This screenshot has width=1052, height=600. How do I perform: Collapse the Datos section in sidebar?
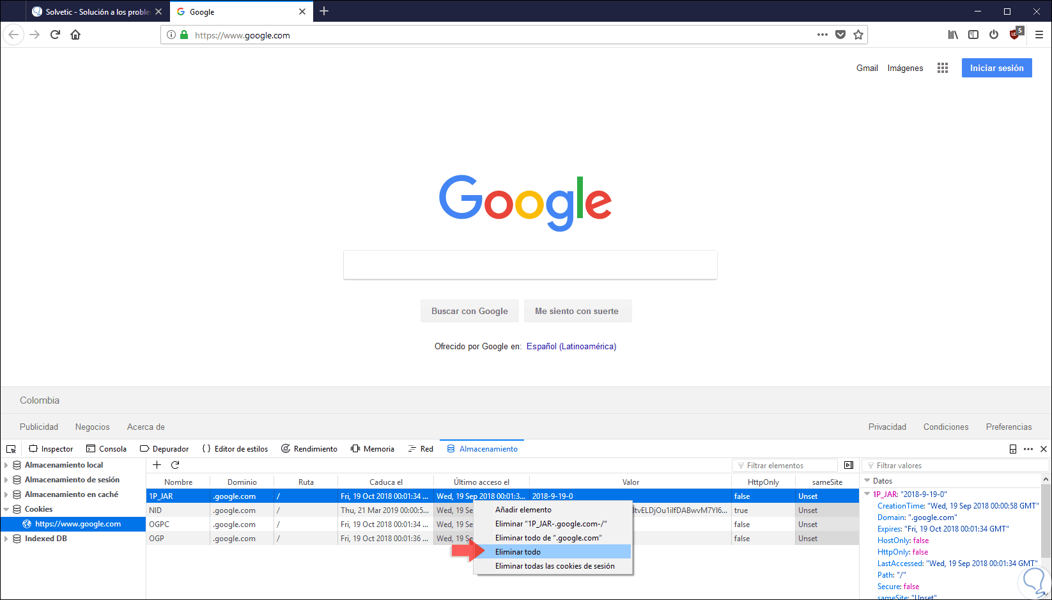(867, 481)
